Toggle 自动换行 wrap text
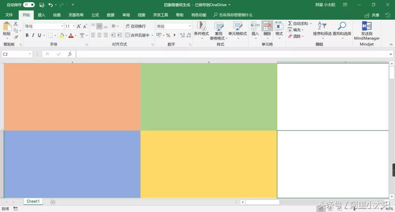Screen dimensions: 395x212 coord(135,26)
